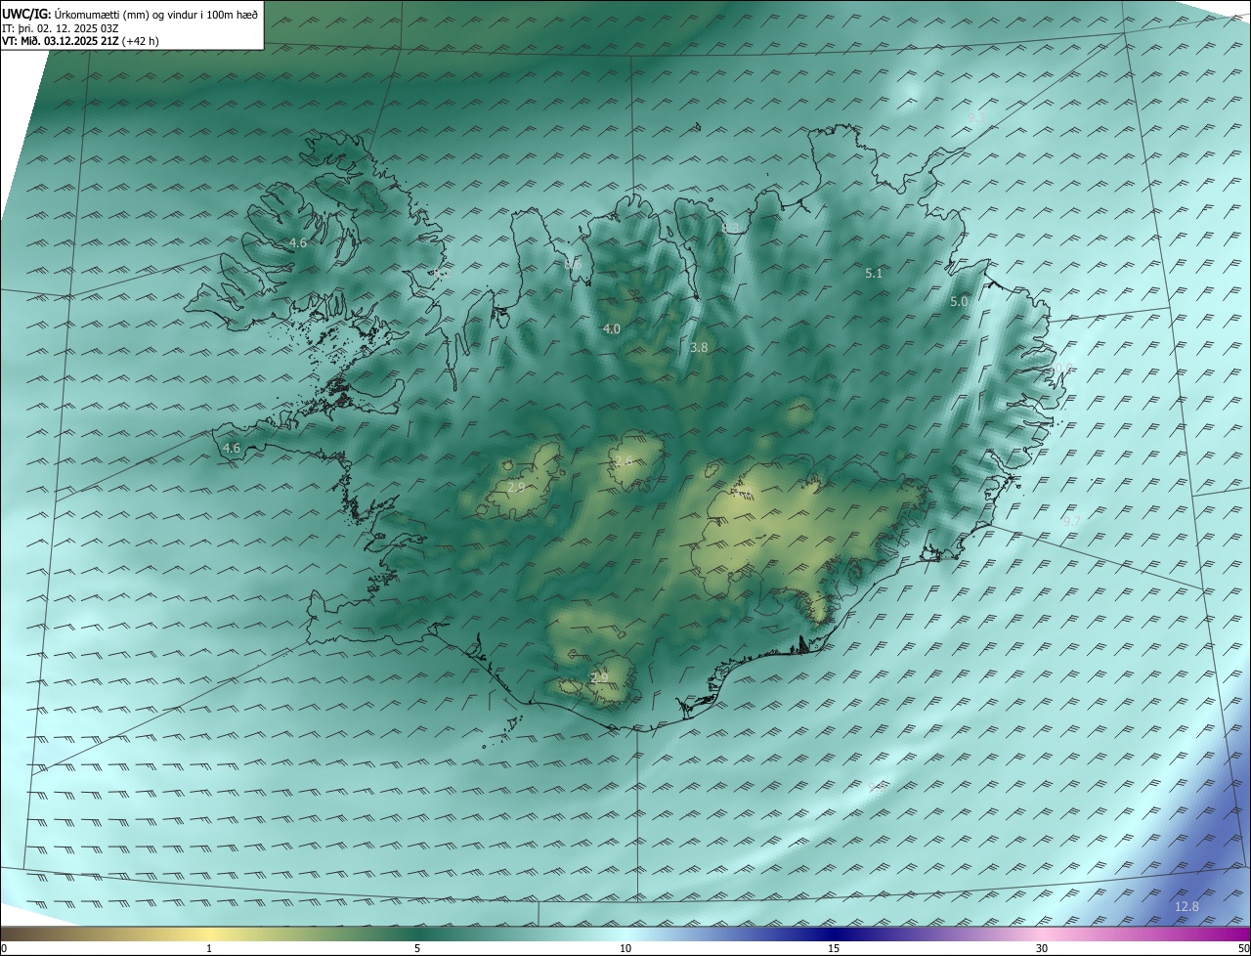Select the 4.6 value on Snæfellsnes peninsula
1251x956 pixels.
point(232,449)
